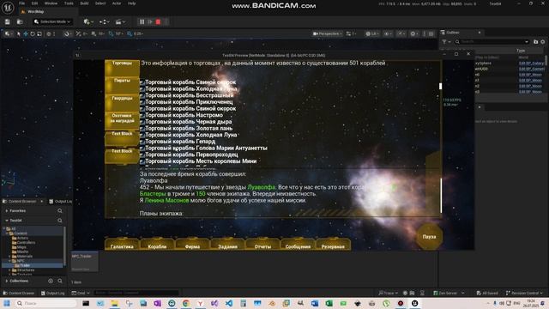549x309 pixels.
Task: Open the Задания bottom tab
Action: [227, 244]
